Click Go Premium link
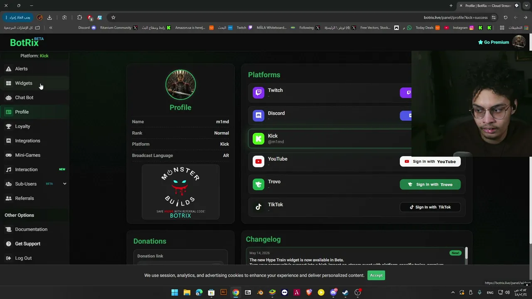 (493, 42)
